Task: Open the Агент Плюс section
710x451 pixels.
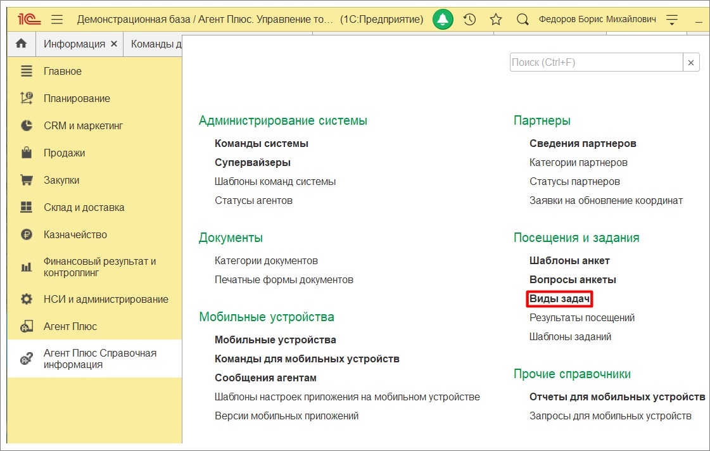Action: click(x=70, y=326)
